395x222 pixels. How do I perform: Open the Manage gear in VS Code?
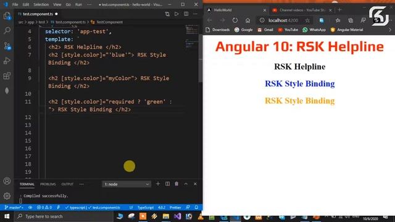click(x=7, y=196)
